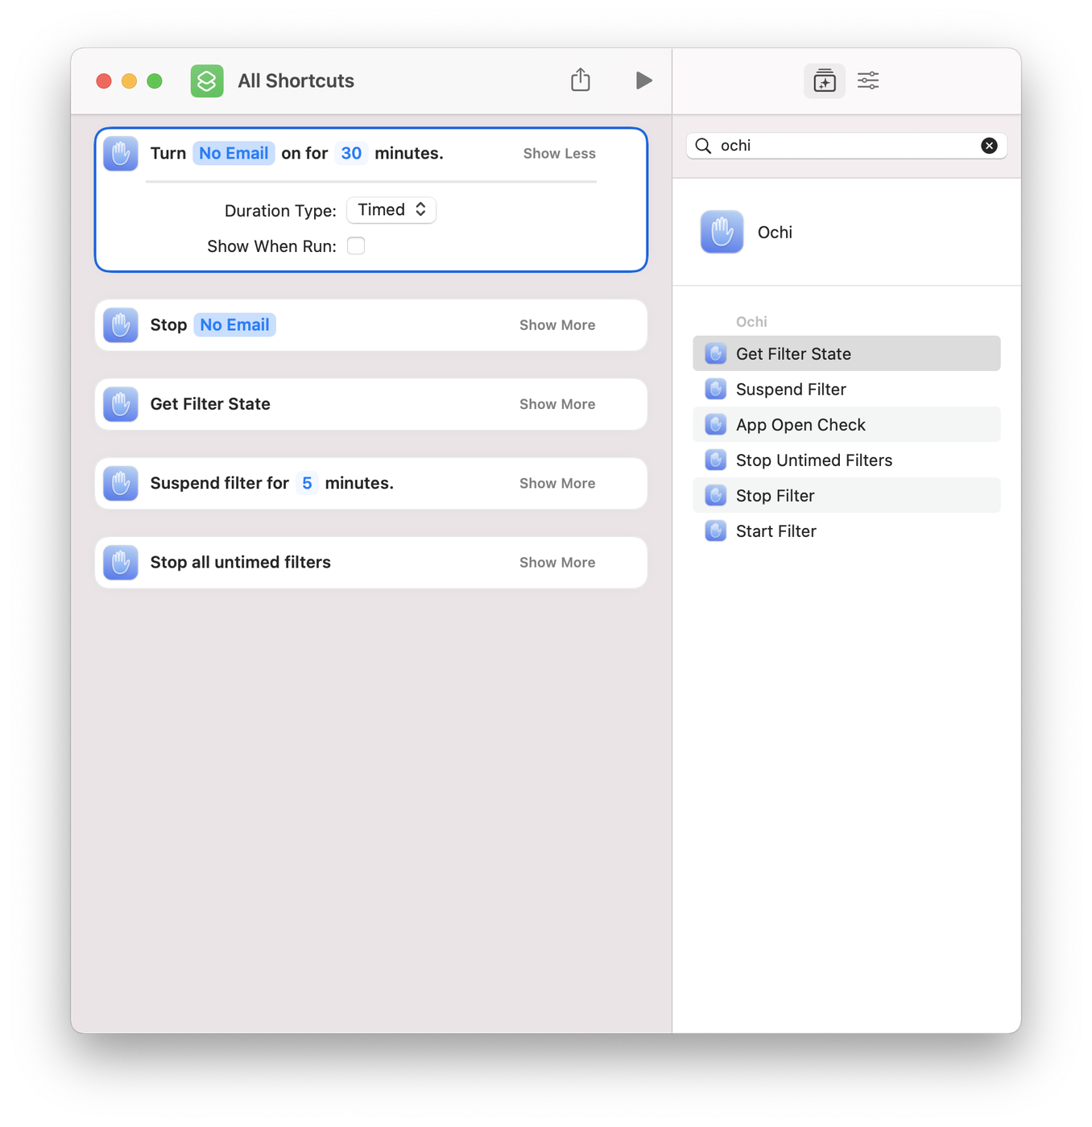
Task: Click hand icon on Suspend filter action
Action: point(121,484)
